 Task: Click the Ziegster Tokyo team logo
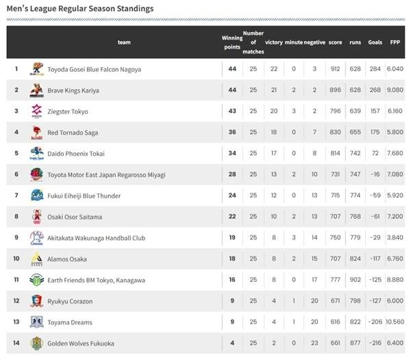pos(37,111)
